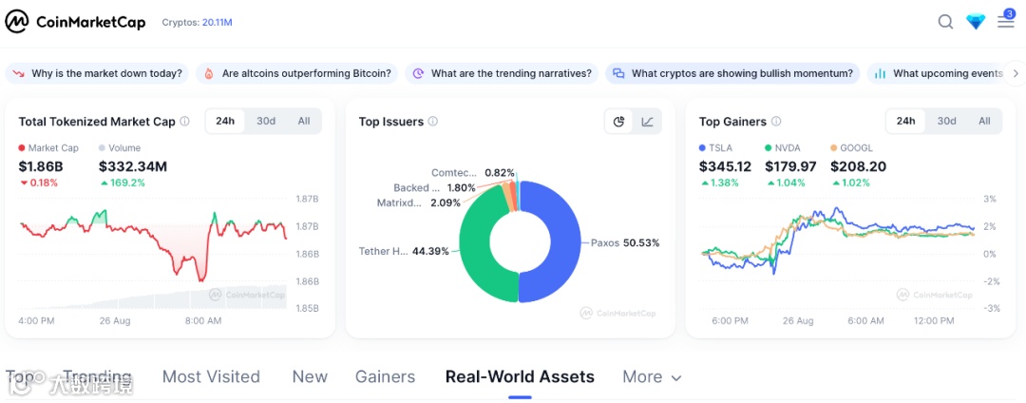
Task: Click the Top Gainers info icon
Action: tap(776, 122)
